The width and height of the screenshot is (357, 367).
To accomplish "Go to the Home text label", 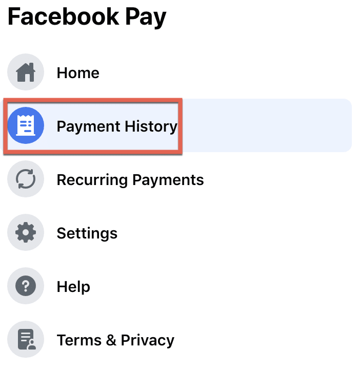I will coord(78,73).
